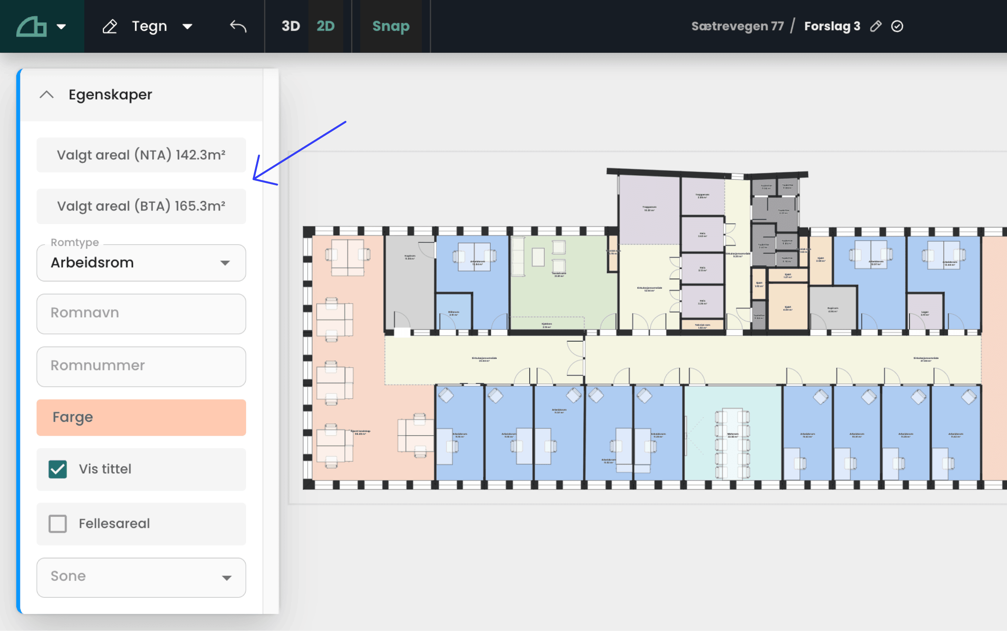Screen dimensions: 1007x631
Task: Switch to 3D view
Action: (291, 26)
